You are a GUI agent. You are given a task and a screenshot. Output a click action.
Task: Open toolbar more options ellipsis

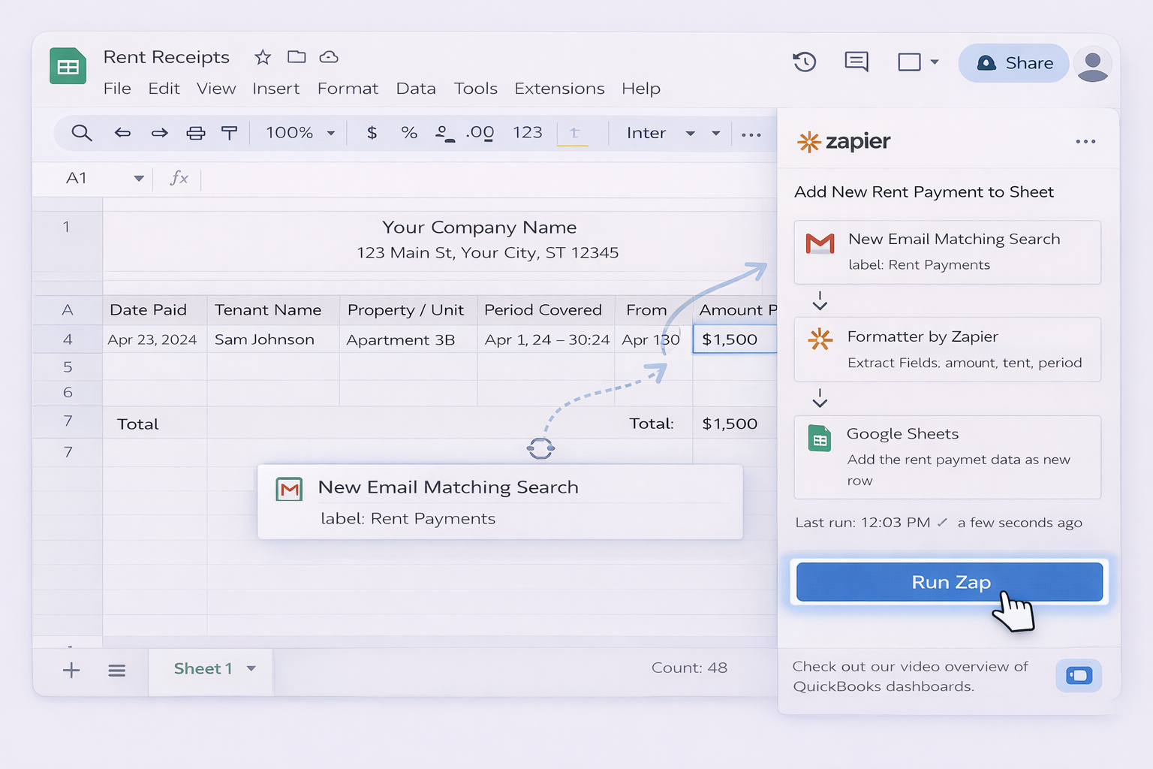[751, 134]
